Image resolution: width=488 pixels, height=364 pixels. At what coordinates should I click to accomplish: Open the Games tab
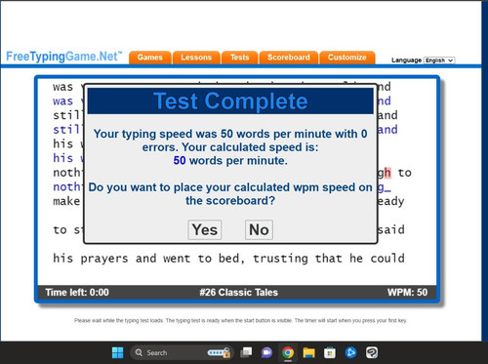click(x=149, y=58)
